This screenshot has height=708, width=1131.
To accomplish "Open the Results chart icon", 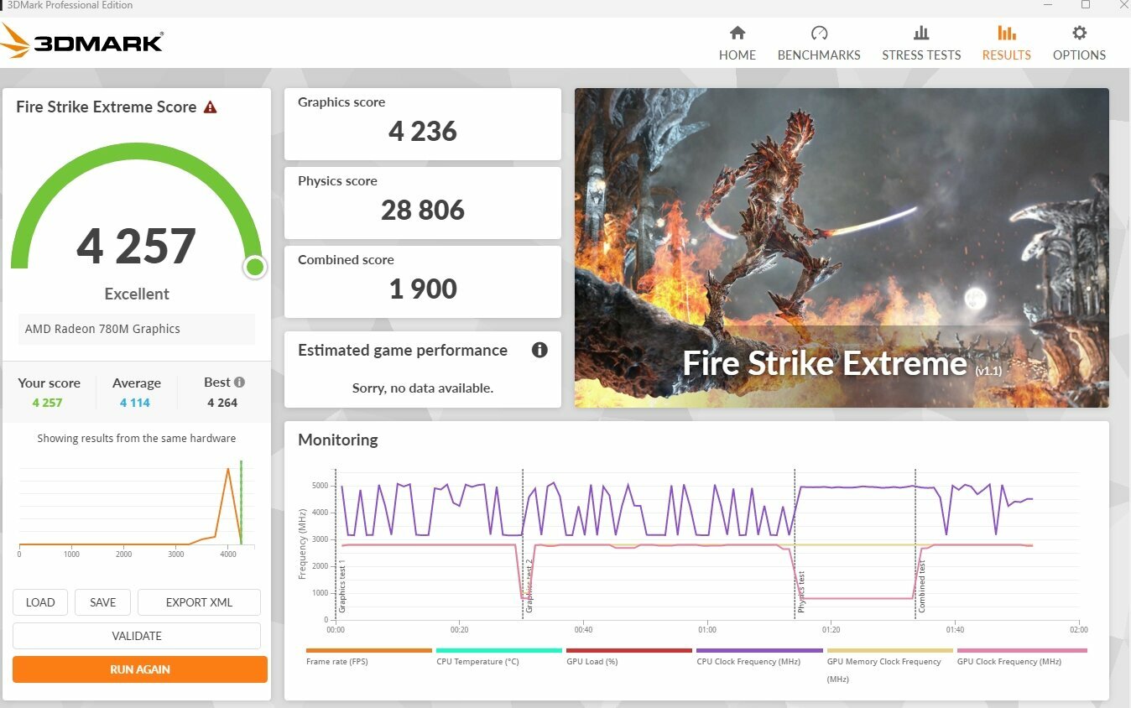I will (x=1007, y=33).
